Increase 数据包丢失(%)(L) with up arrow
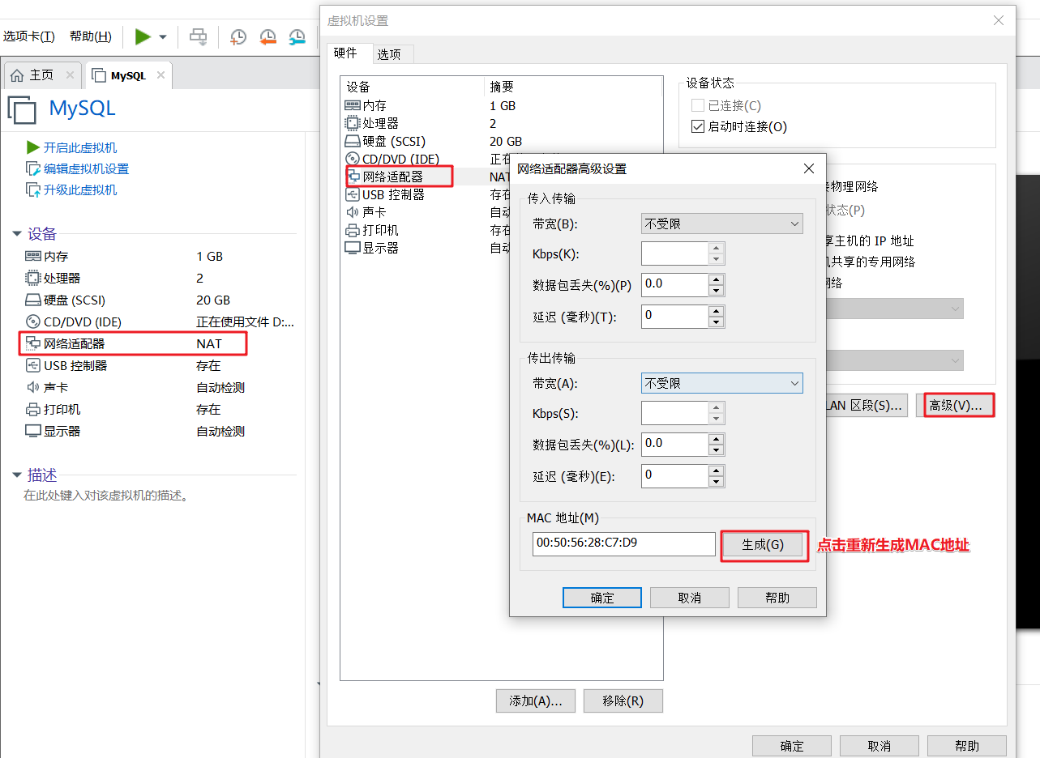The image size is (1040, 758). coord(716,438)
